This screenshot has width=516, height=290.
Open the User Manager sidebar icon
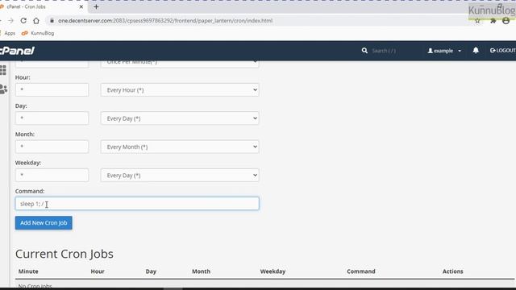coord(3,89)
